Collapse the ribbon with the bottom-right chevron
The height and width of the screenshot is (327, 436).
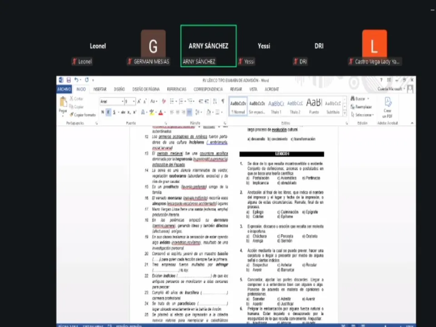point(412,123)
